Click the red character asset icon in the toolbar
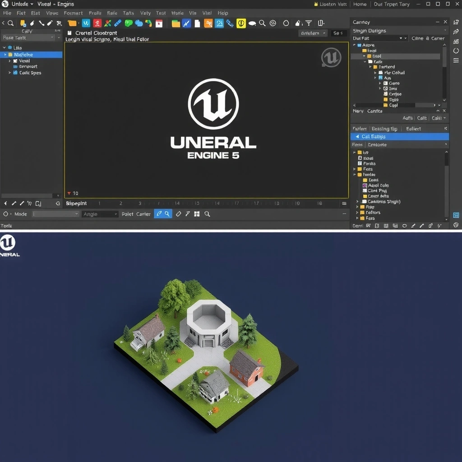 coord(97,23)
